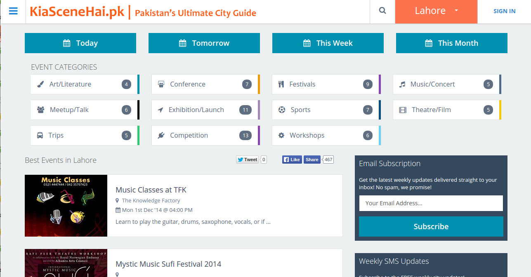Show events for Today
The width and height of the screenshot is (531, 277).
[x=80, y=43]
